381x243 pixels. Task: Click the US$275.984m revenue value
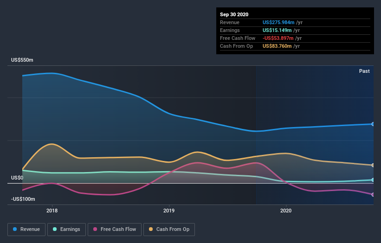(278, 22)
